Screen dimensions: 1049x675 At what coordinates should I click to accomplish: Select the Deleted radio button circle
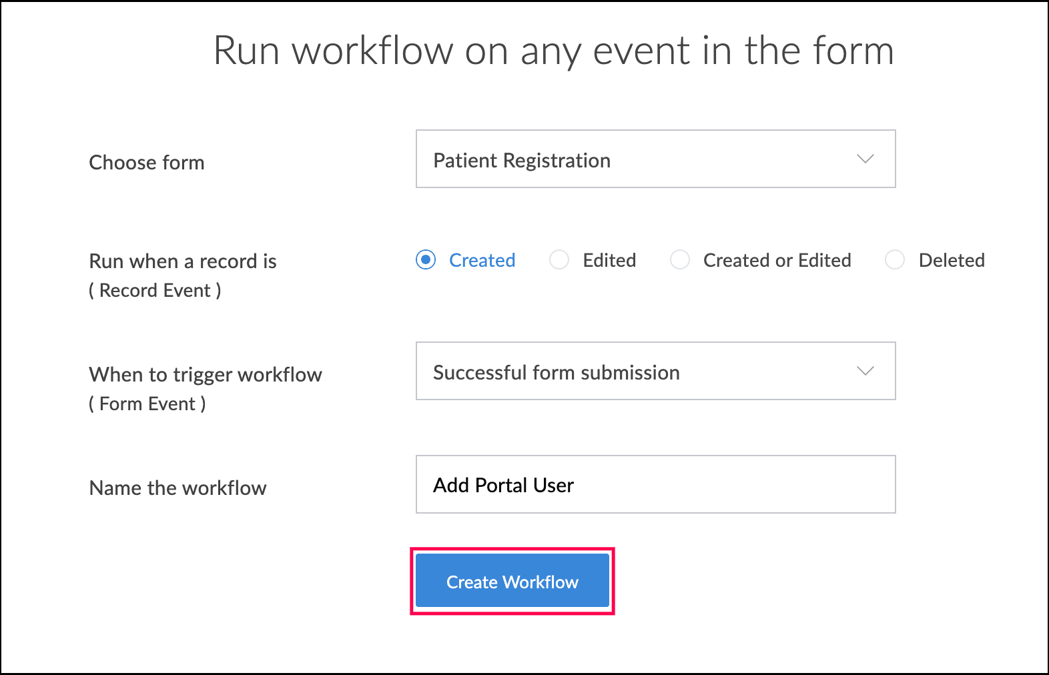[x=894, y=259]
